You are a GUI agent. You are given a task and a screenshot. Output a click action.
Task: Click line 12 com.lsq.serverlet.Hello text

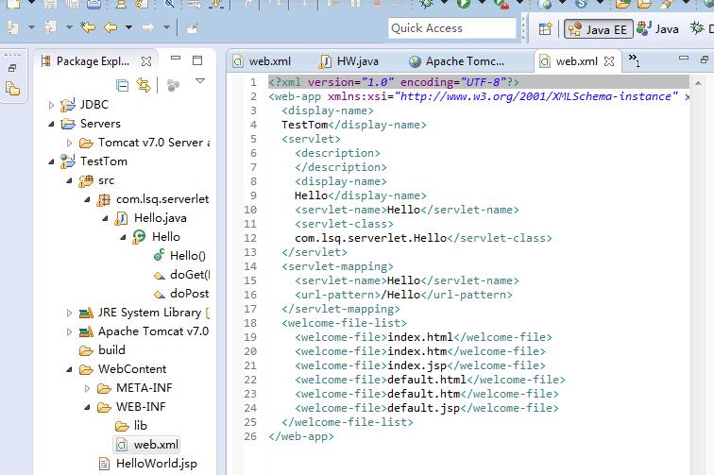pyautogui.click(x=370, y=238)
